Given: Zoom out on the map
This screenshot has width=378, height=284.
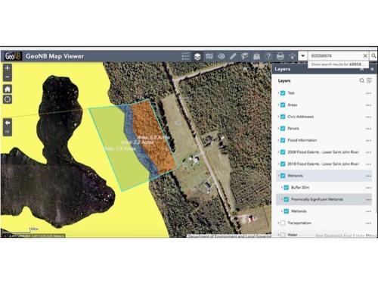Looking at the screenshot, I should 8,76.
